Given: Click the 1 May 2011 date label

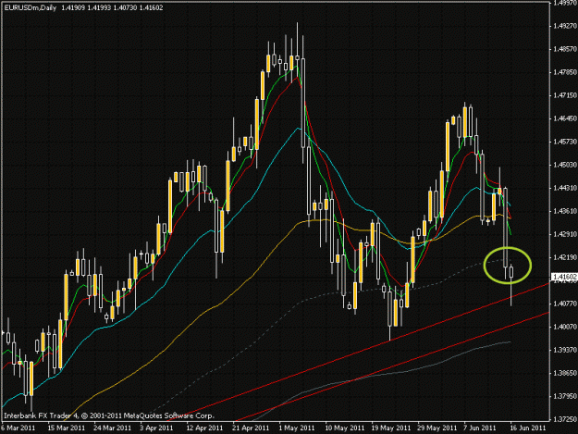Looking at the screenshot, I should pyautogui.click(x=297, y=428).
